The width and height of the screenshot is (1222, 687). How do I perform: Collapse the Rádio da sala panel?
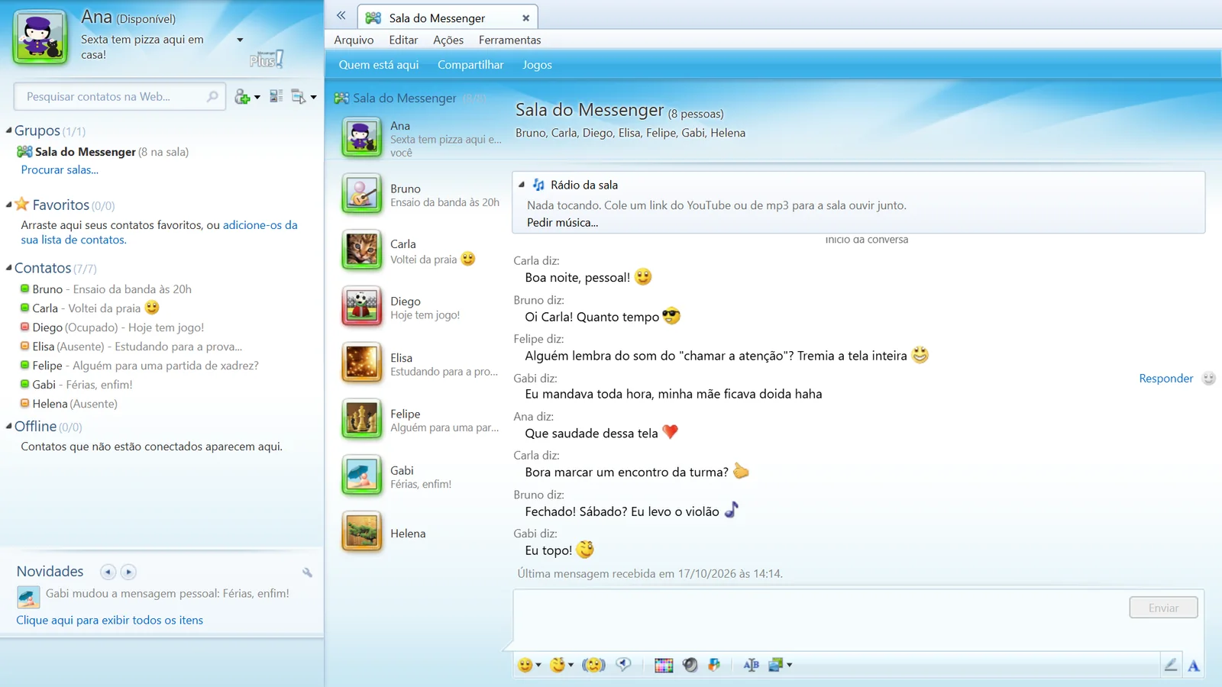pos(522,185)
